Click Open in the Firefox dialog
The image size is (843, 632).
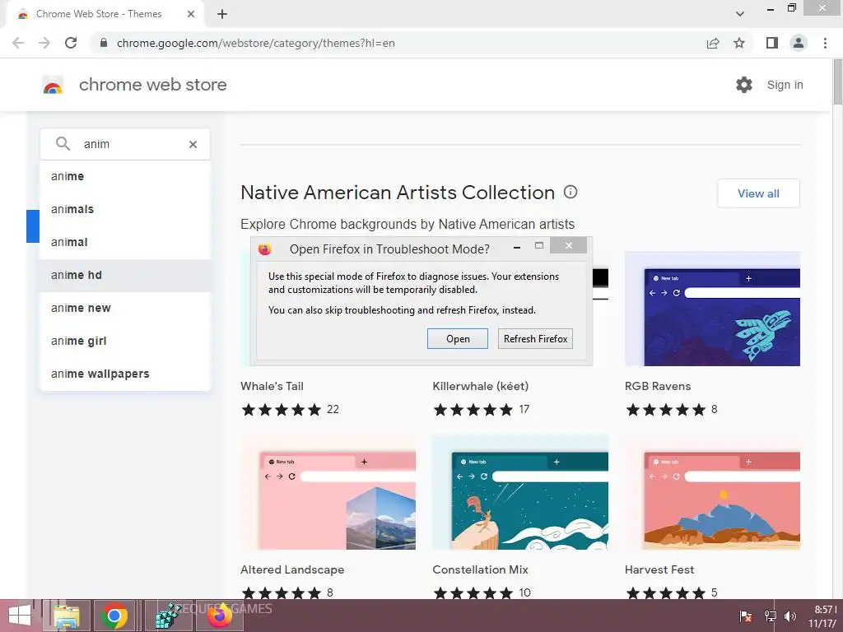pos(458,338)
